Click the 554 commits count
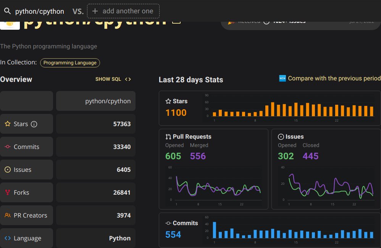This screenshot has height=248, width=381. (x=173, y=234)
